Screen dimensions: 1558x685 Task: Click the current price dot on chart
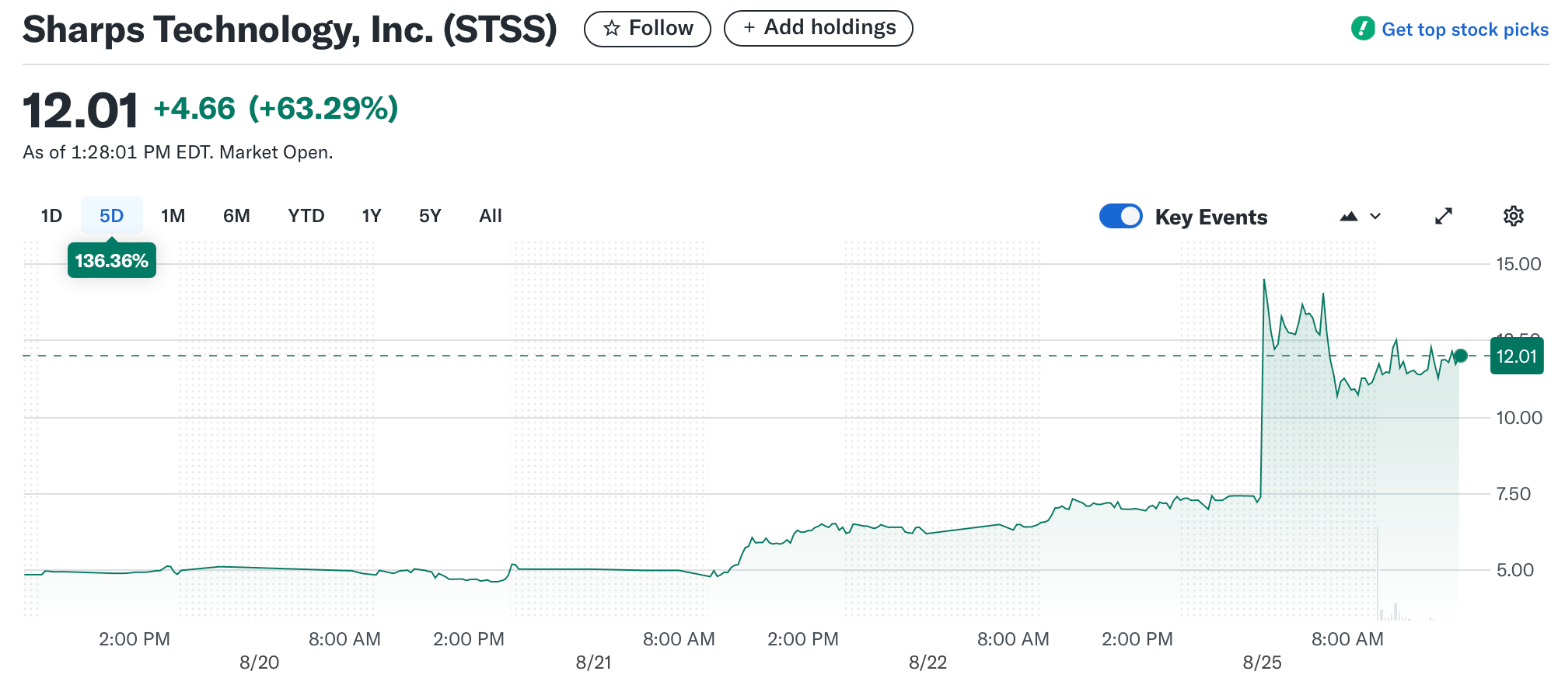pos(1461,356)
